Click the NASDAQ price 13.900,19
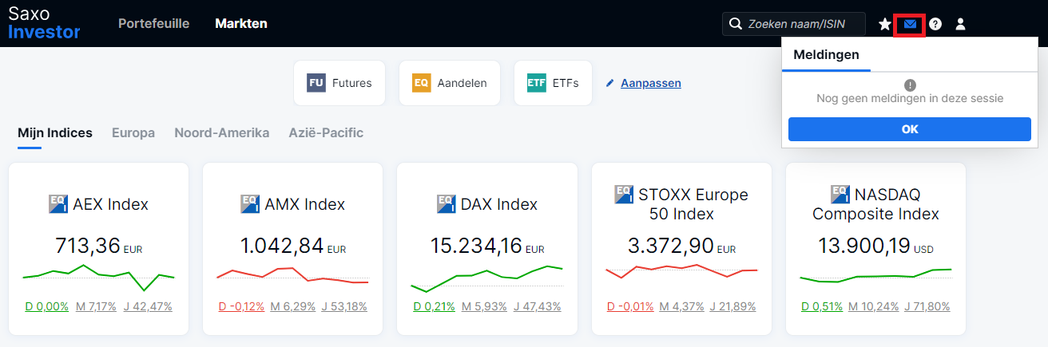The height and width of the screenshot is (347, 1048). pyautogui.click(x=865, y=246)
